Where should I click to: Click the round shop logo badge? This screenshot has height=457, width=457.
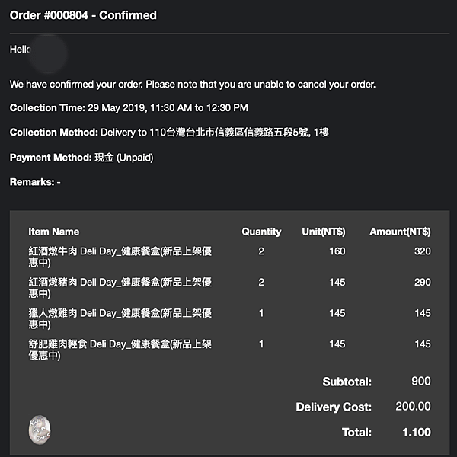coord(40,430)
